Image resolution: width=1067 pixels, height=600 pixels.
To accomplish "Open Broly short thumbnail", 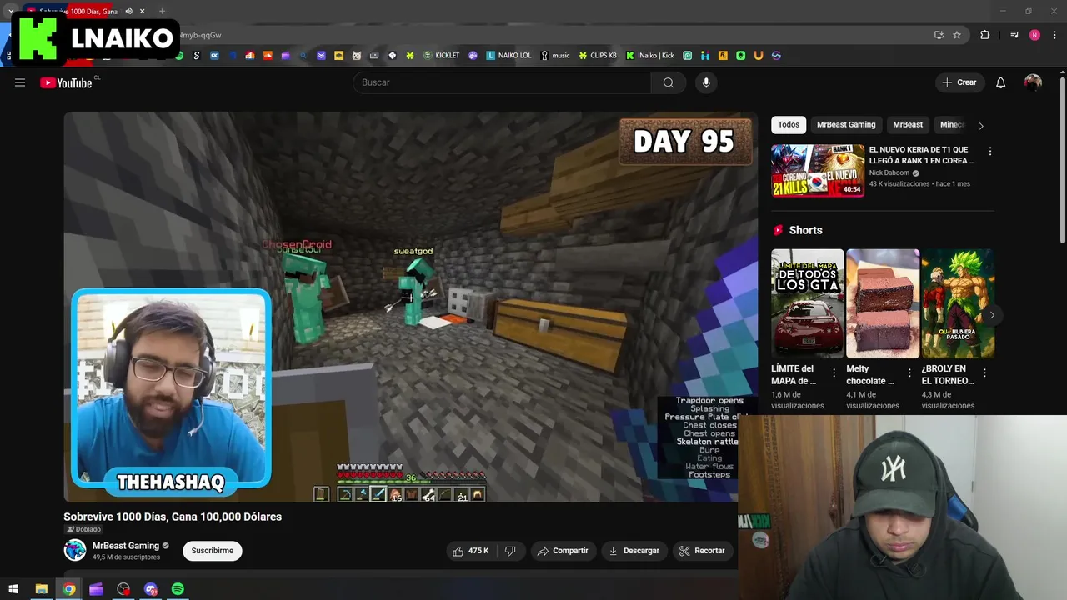I will tap(958, 303).
